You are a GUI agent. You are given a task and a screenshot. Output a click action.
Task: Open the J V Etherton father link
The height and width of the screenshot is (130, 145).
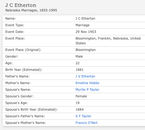coord(85,76)
